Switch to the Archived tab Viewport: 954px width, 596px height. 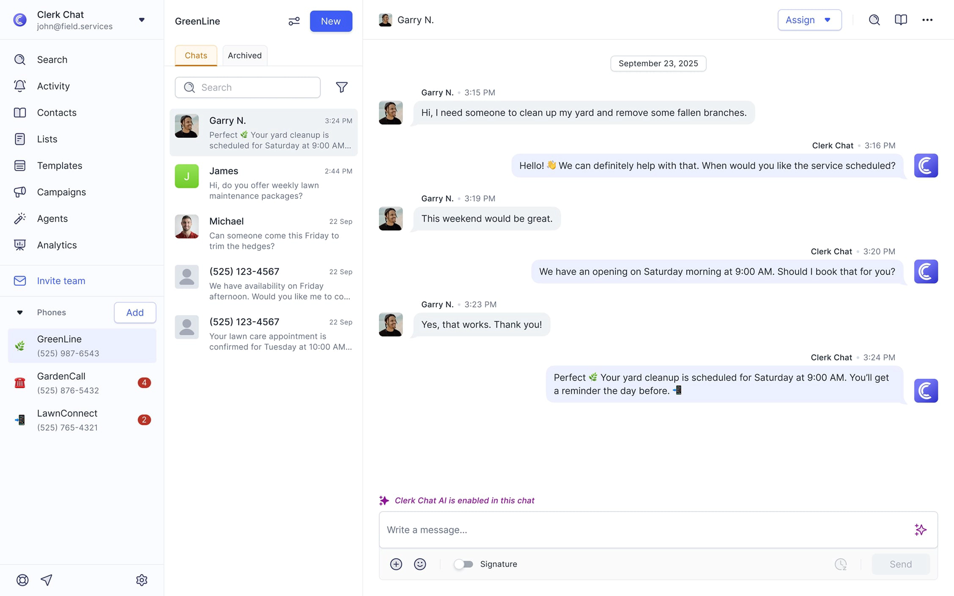pyautogui.click(x=244, y=55)
